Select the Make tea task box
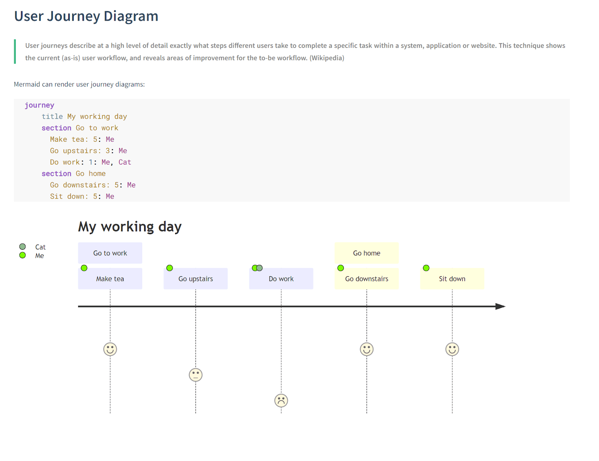599x461 pixels. click(x=110, y=278)
